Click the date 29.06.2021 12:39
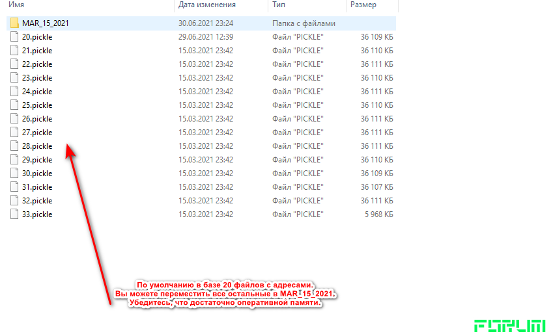Viewport: 551px width, 336px height. [206, 37]
